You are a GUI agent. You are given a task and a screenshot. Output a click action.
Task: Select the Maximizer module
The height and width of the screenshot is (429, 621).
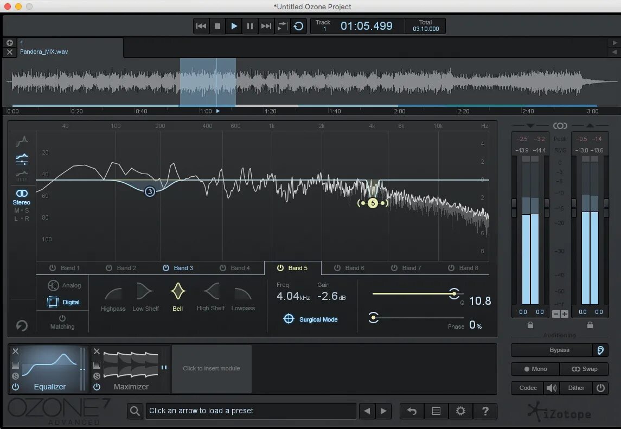[131, 369]
